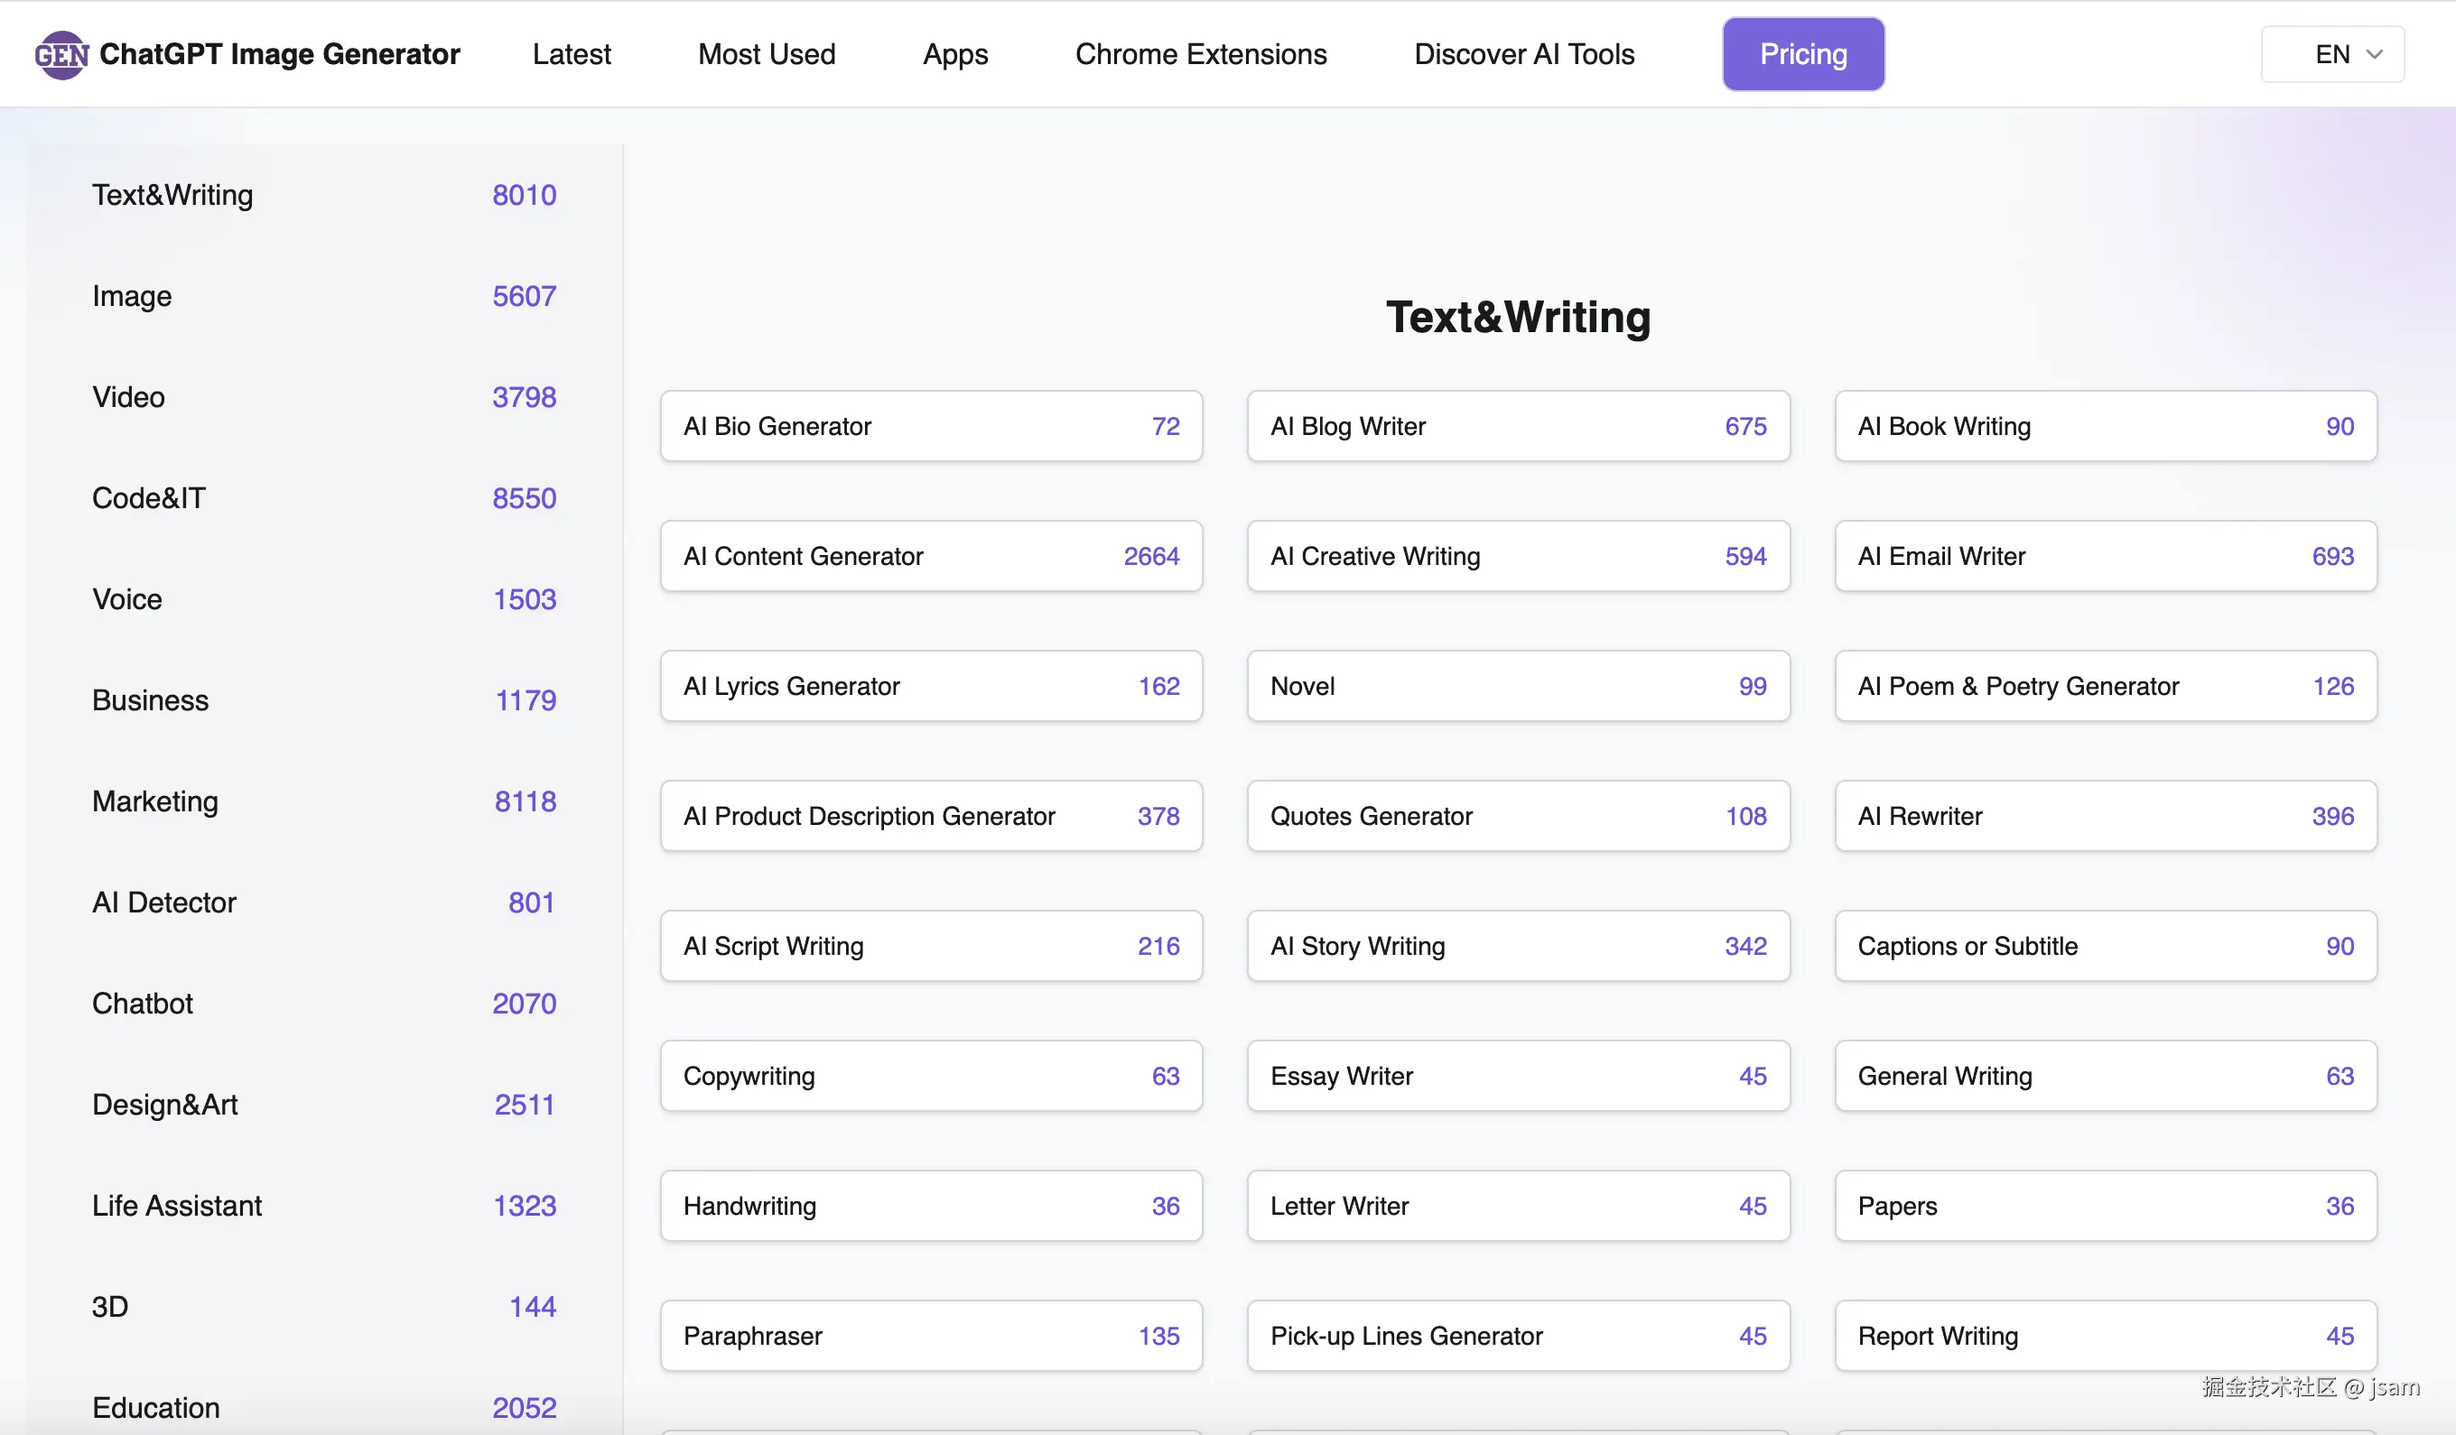This screenshot has width=2456, height=1435.
Task: Click the Pricing button
Action: (1802, 54)
